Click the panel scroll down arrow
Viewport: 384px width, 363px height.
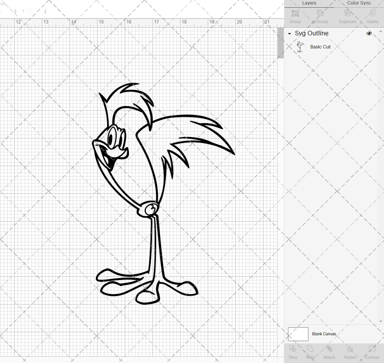point(381,322)
